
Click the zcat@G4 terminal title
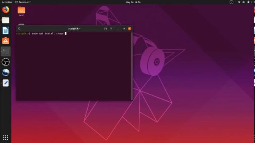coord(75,29)
